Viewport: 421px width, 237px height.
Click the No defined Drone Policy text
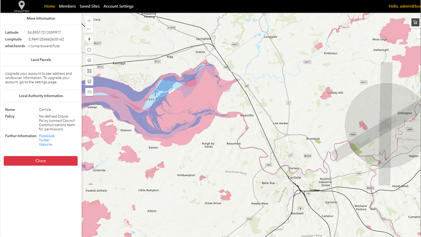(57, 123)
